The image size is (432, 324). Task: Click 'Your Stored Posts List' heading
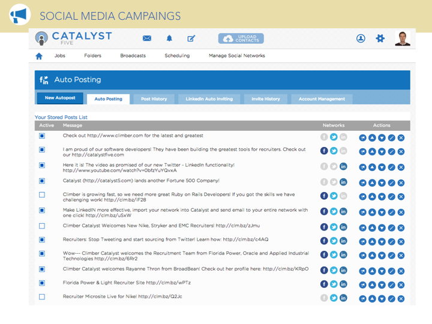(x=61, y=118)
